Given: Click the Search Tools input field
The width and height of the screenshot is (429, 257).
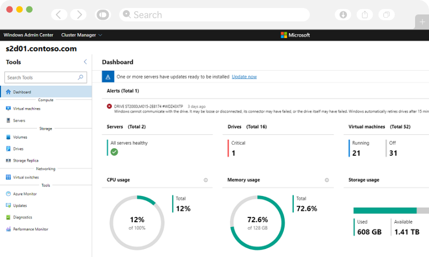Looking at the screenshot, I should click(x=46, y=78).
